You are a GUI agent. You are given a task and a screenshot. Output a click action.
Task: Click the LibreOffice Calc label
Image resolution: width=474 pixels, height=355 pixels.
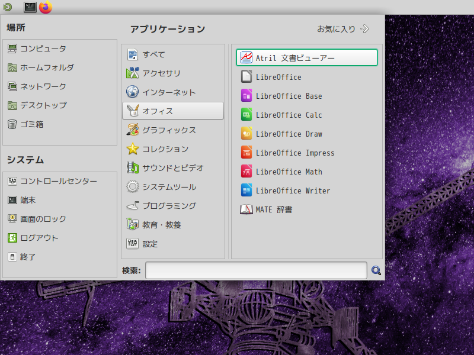click(289, 115)
